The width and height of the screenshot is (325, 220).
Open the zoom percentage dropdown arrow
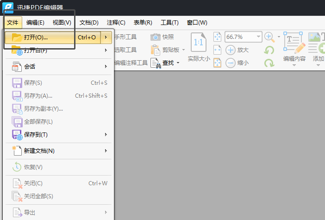[258, 37]
